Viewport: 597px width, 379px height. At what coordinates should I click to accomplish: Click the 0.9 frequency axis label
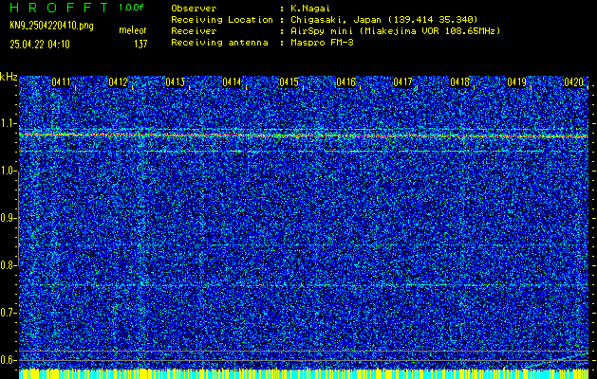pos(8,218)
